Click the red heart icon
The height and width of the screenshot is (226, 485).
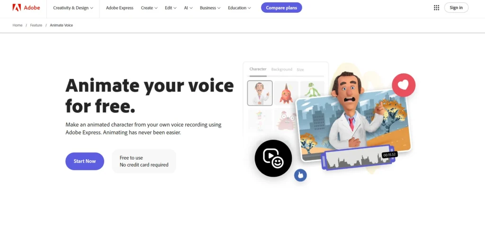pyautogui.click(x=404, y=85)
